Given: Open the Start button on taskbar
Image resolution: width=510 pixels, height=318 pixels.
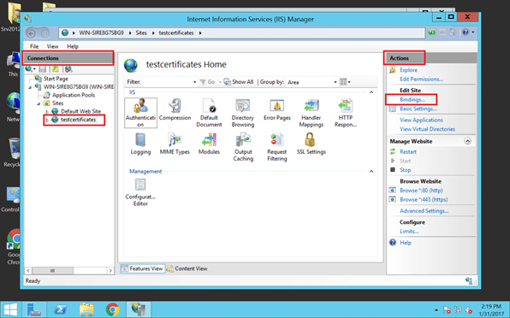Looking at the screenshot, I should (10, 309).
